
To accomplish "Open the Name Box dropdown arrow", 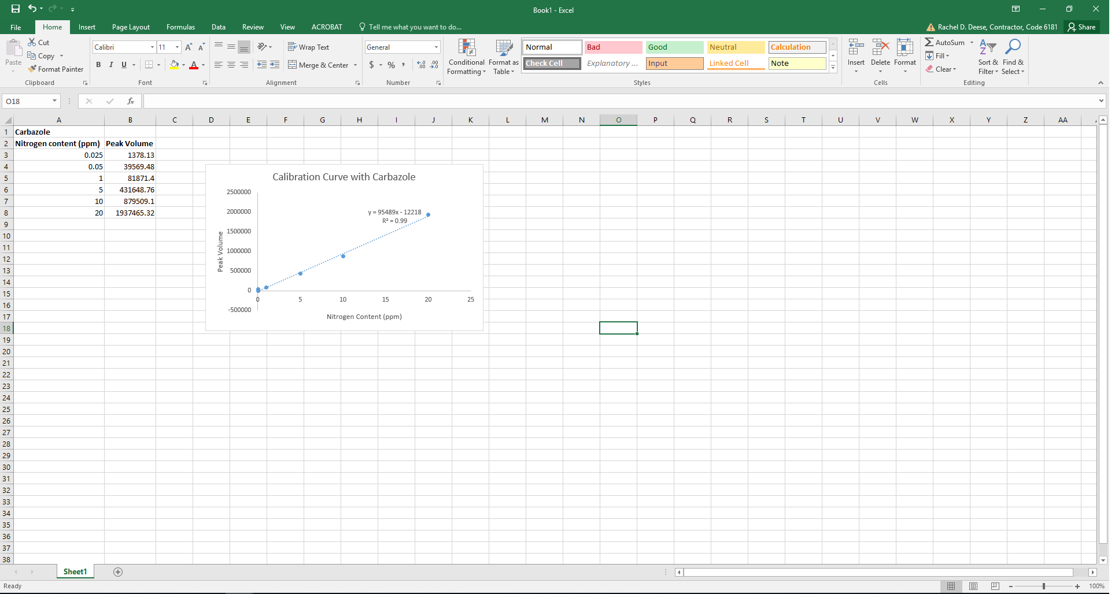I will pos(55,101).
